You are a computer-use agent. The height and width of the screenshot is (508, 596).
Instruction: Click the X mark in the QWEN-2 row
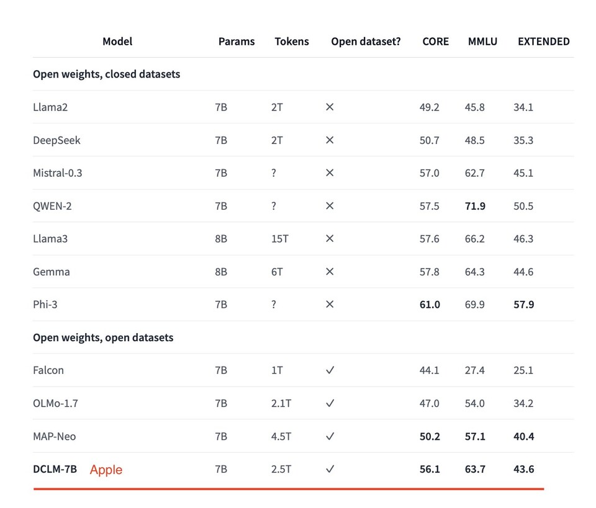tap(330, 206)
